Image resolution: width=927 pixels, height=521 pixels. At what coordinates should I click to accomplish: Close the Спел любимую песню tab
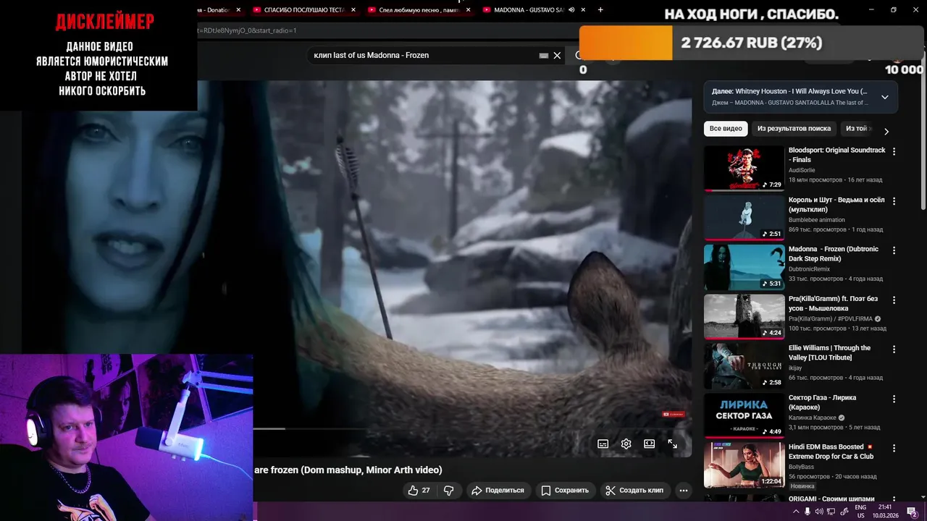pyautogui.click(x=468, y=10)
